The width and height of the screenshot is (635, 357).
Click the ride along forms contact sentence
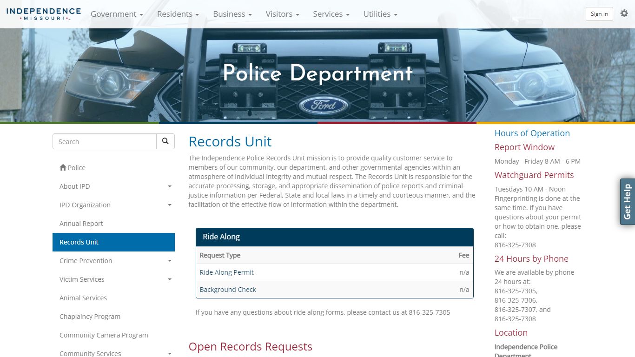pyautogui.click(x=323, y=312)
